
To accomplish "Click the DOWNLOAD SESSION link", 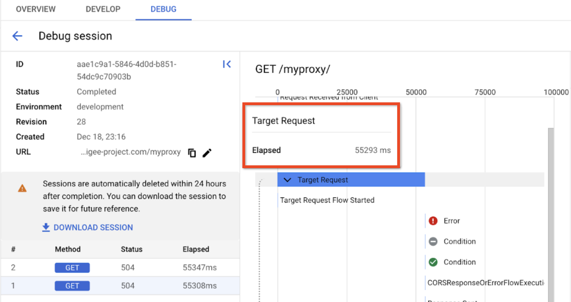I will 93,227.
